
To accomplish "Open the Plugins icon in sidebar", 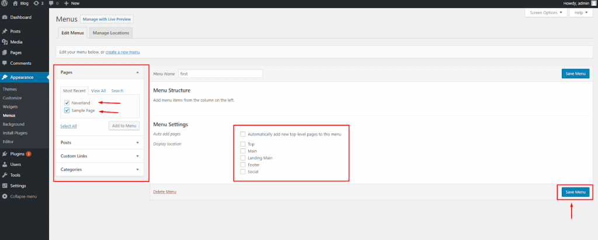I will (x=5, y=154).
